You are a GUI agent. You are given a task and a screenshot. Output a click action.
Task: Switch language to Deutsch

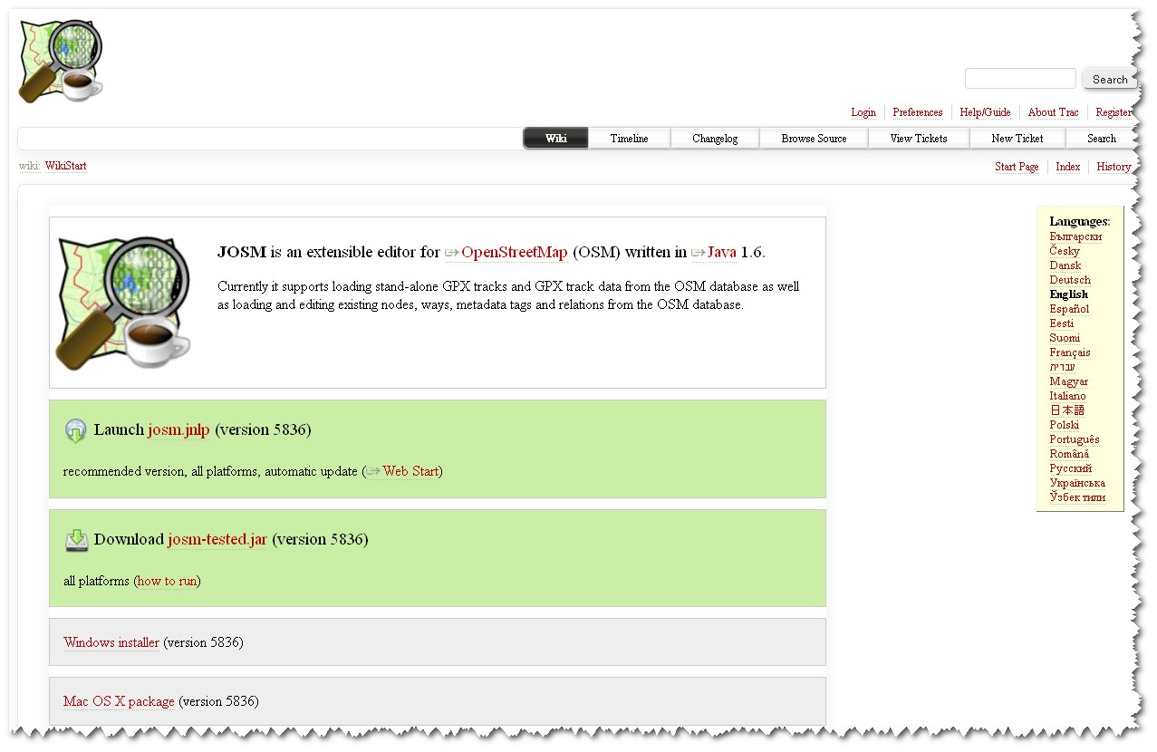coord(1070,280)
